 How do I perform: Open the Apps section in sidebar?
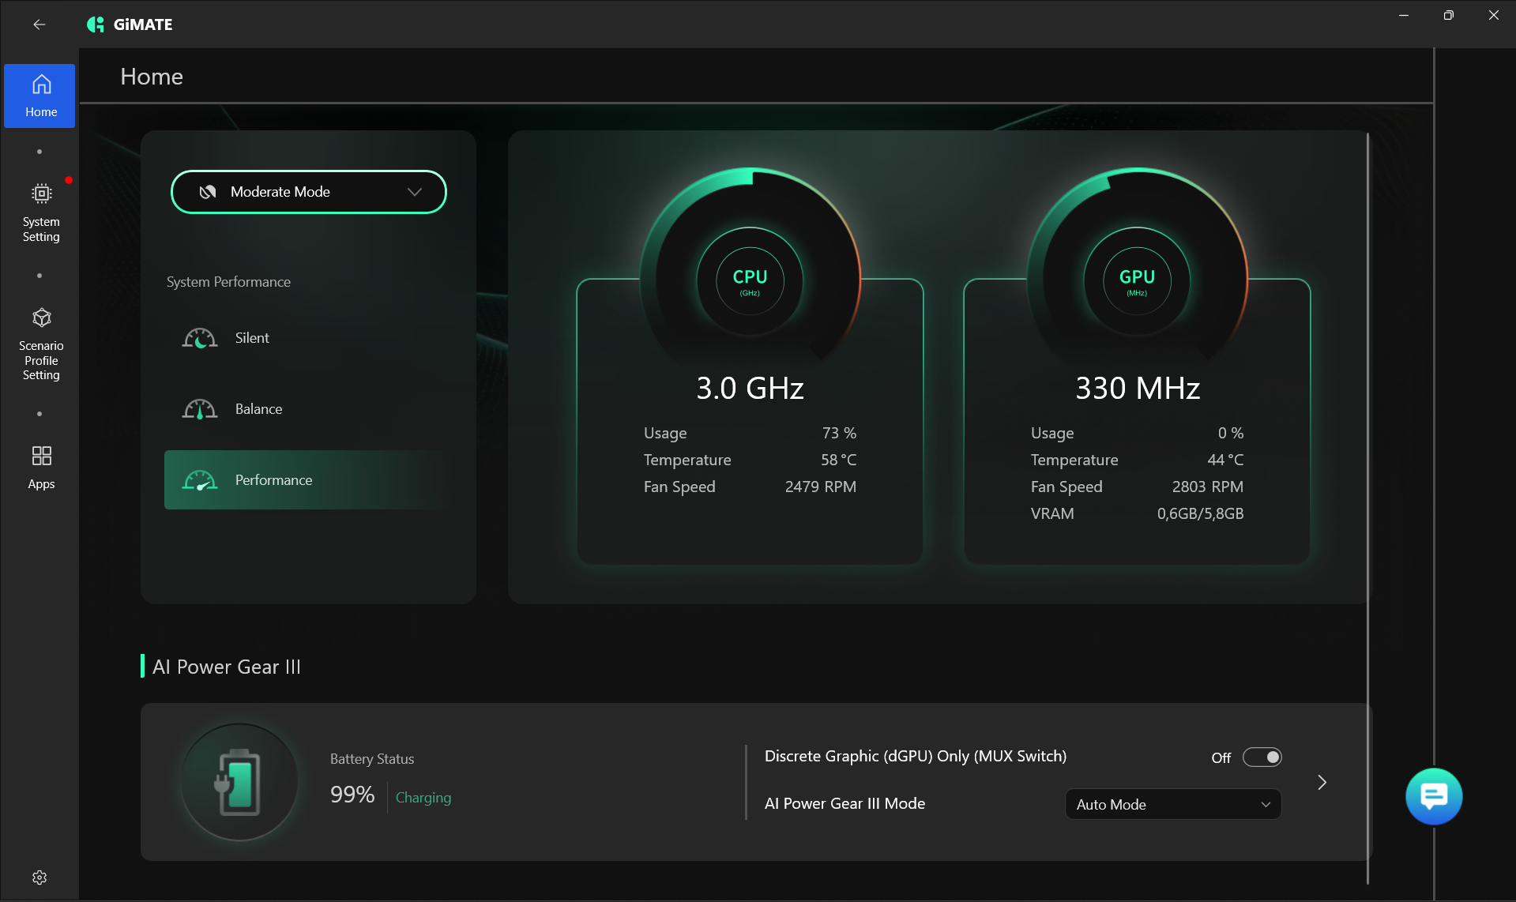tap(41, 467)
